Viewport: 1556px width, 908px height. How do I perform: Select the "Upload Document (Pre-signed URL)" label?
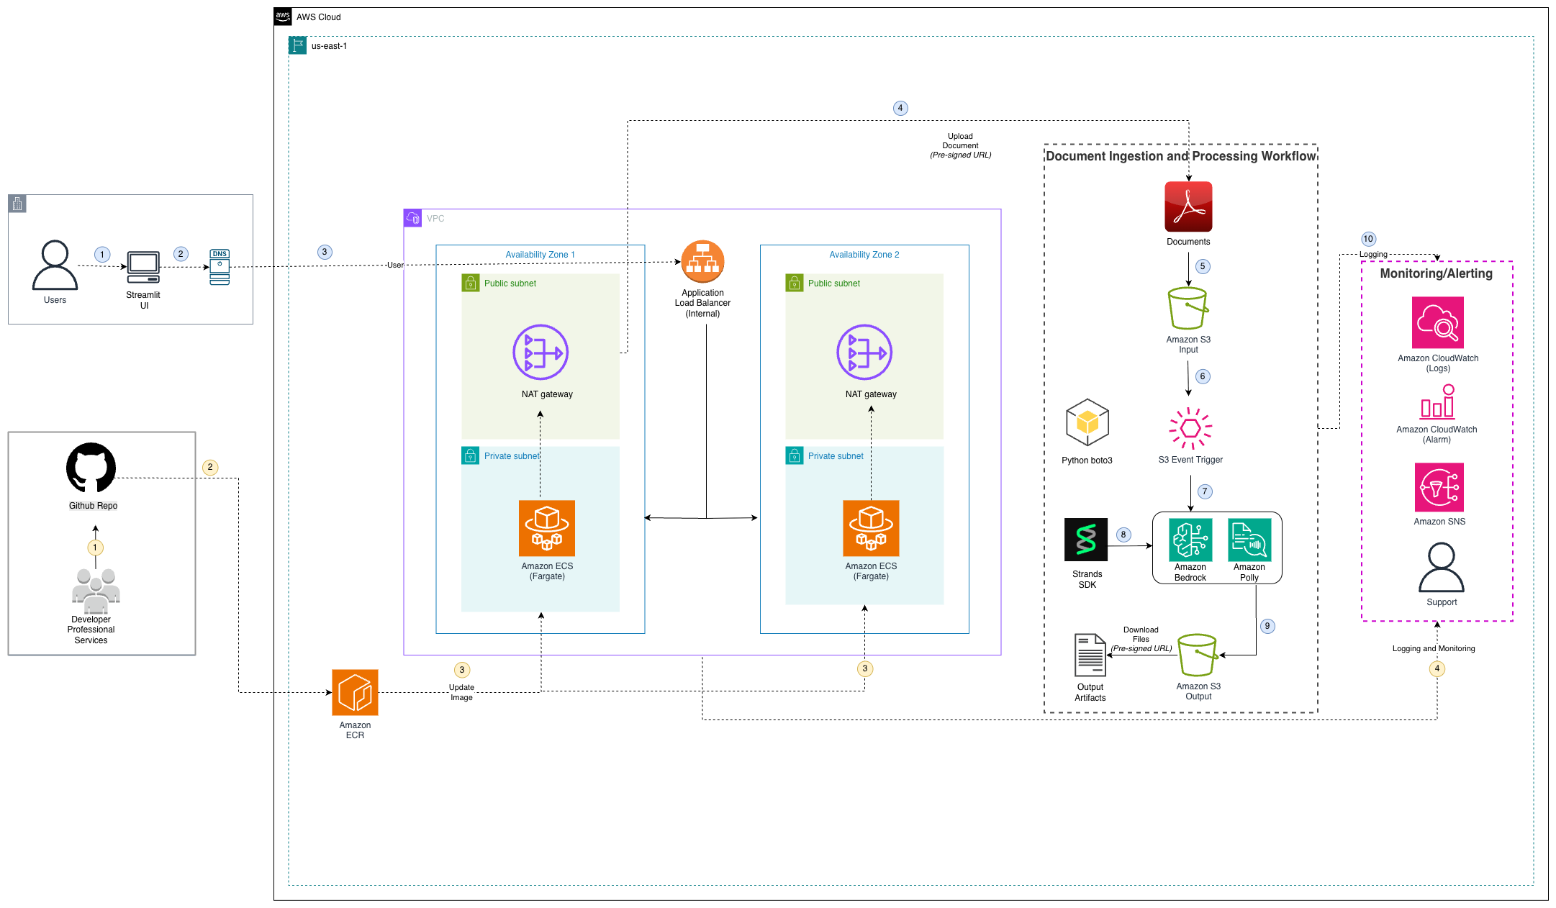coord(960,145)
